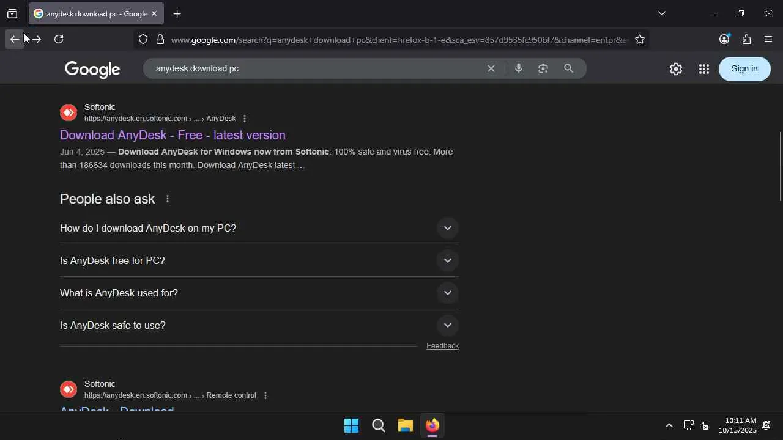
Task: Click the Softonic favicon of first result
Action: (x=69, y=112)
